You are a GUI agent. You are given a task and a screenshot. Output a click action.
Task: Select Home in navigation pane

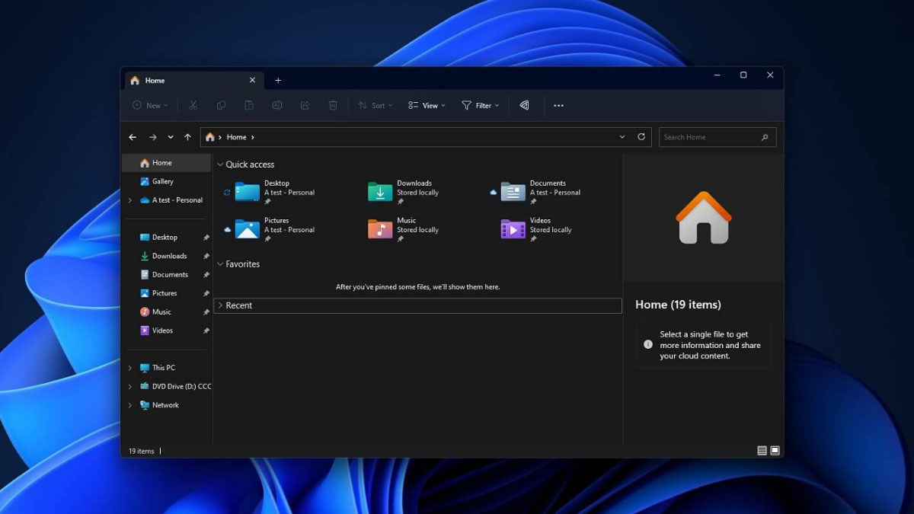[167, 163]
